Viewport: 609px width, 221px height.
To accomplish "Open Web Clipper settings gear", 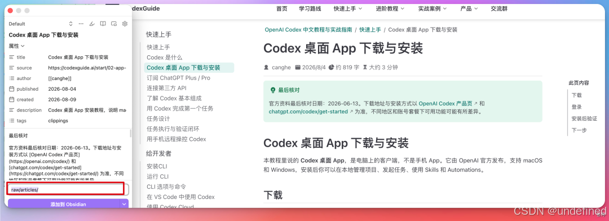I will [x=125, y=24].
